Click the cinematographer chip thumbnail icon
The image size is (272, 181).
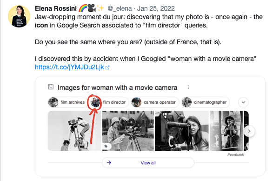(186, 102)
